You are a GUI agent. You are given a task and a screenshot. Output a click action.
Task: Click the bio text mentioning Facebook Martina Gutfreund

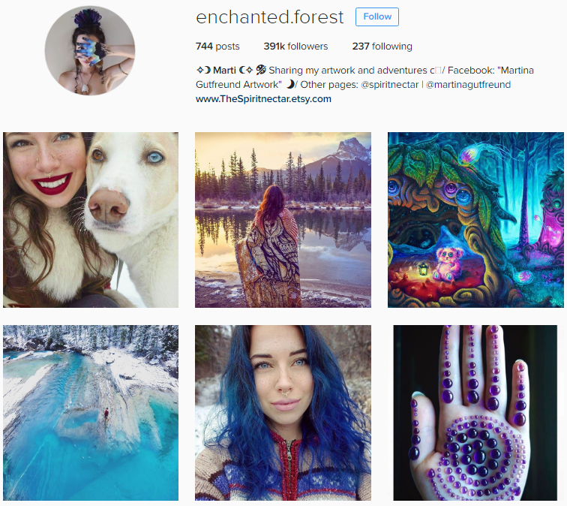(x=364, y=77)
